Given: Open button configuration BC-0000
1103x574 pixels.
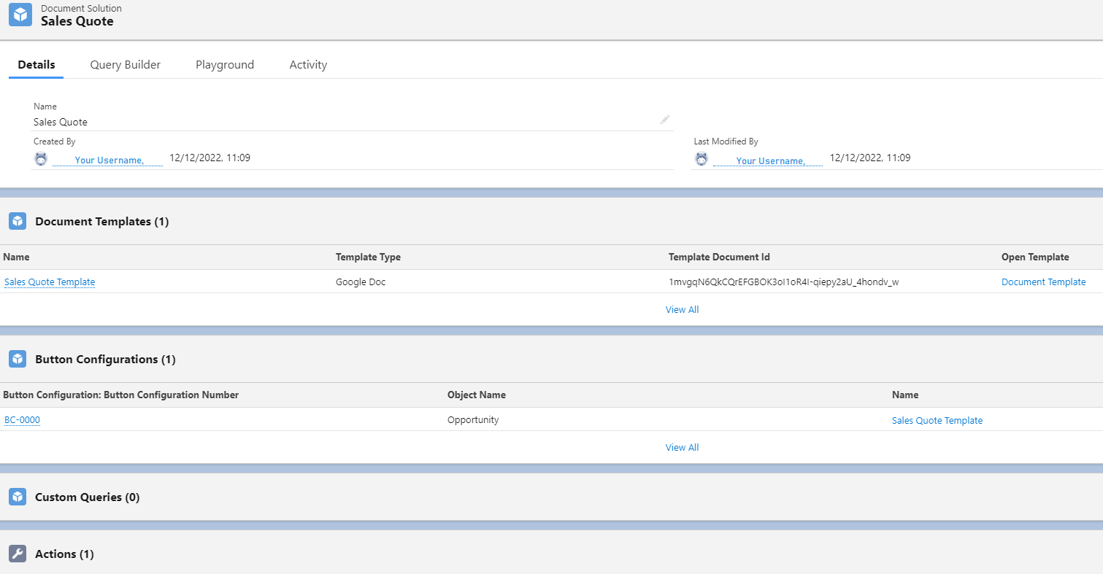Looking at the screenshot, I should 22,420.
